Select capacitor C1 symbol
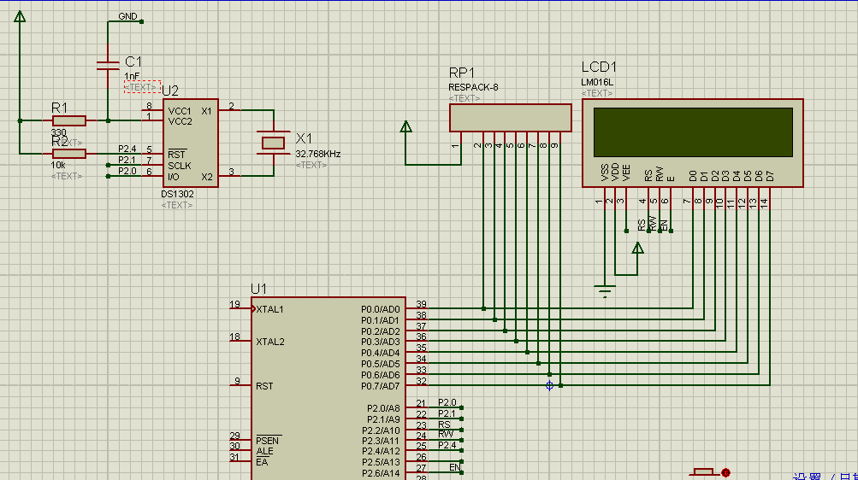Image resolution: width=858 pixels, height=480 pixels. pos(108,66)
